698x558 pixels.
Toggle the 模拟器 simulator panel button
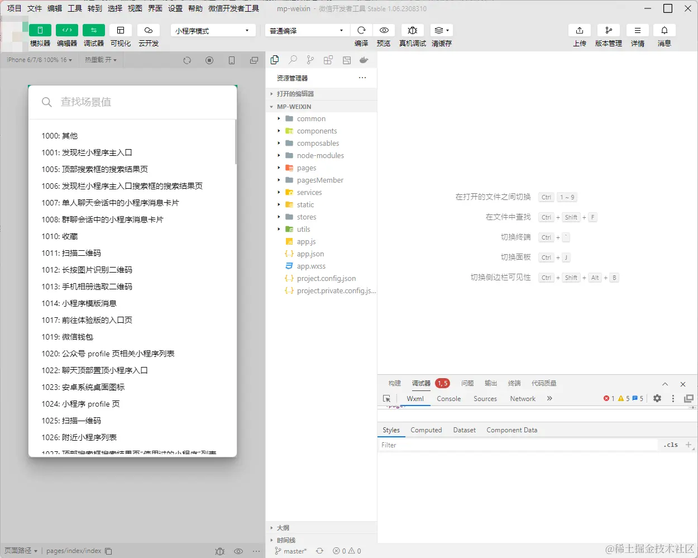40,30
